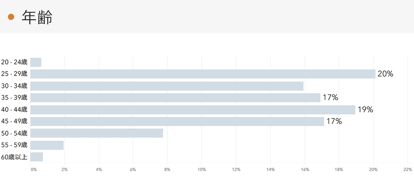Click the 20 - 24歲 bar
414x187 pixels.
(x=36, y=62)
